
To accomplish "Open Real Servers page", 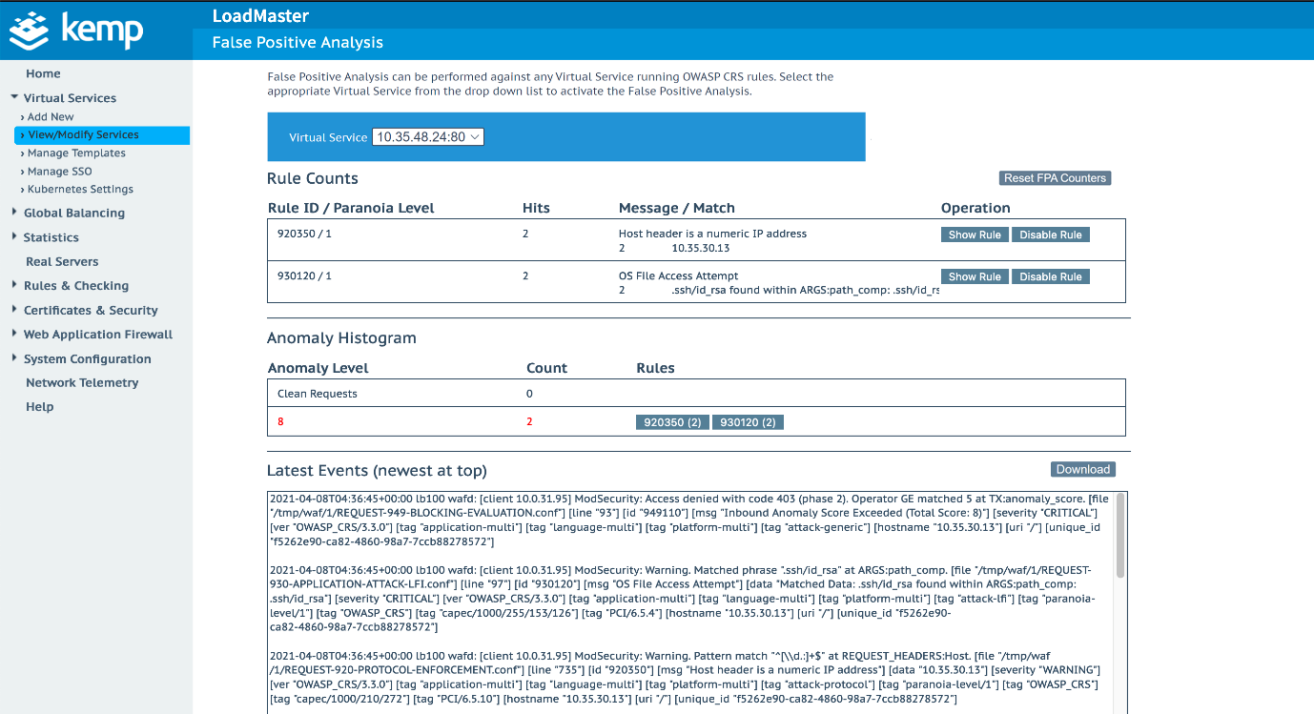I will tap(62, 261).
